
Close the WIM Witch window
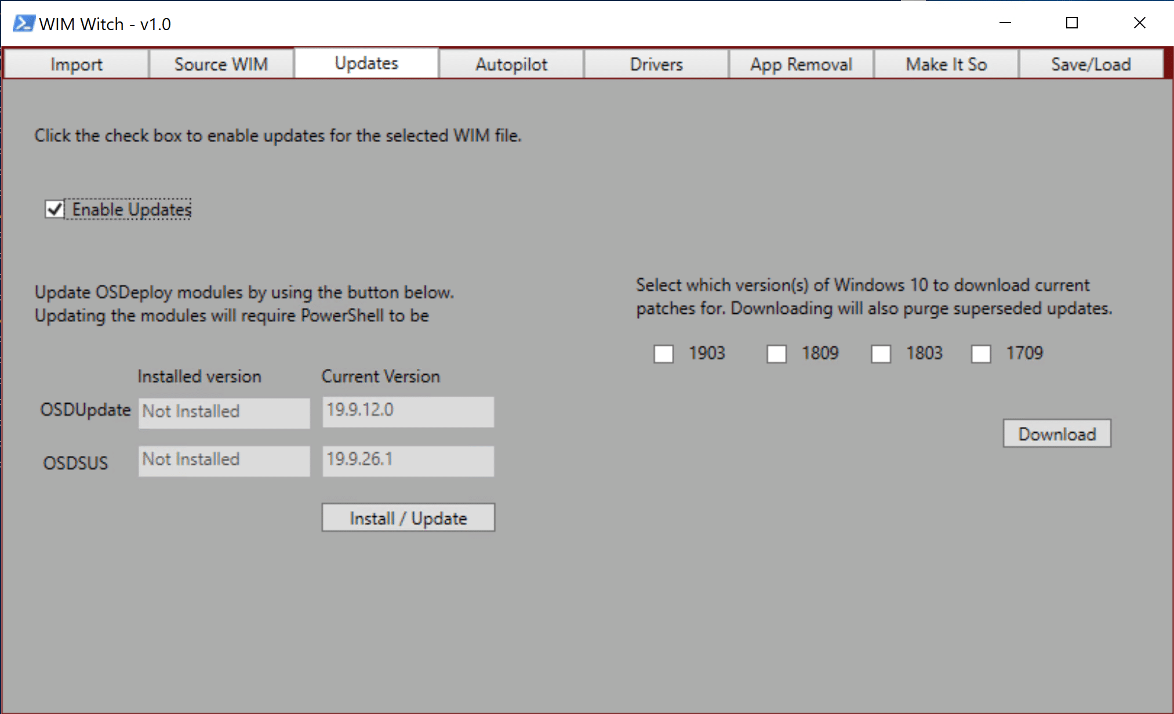point(1139,23)
